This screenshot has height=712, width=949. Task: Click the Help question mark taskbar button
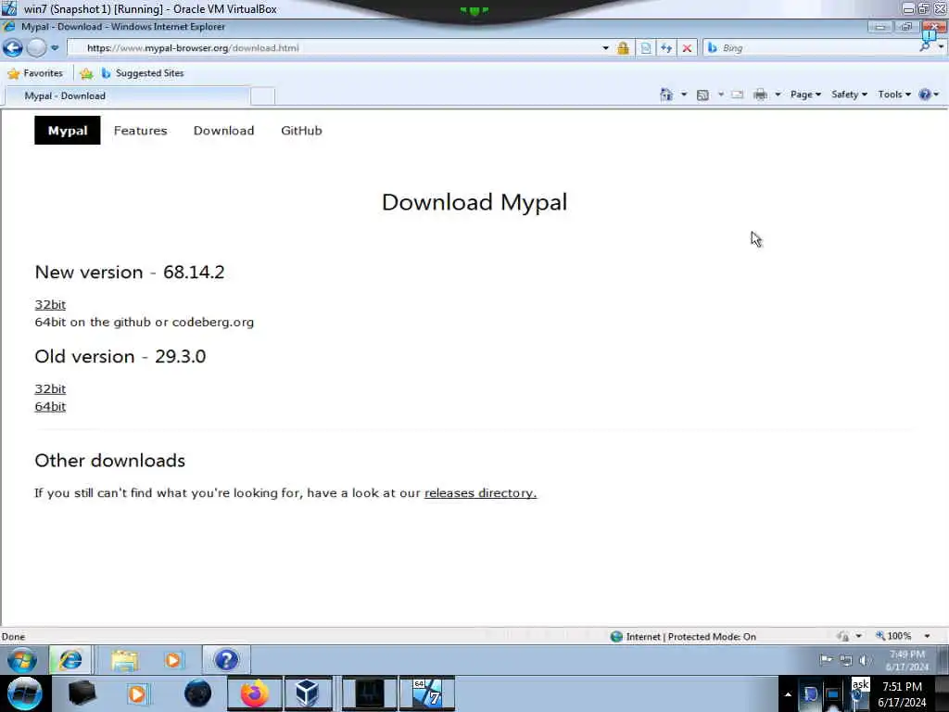[x=226, y=659]
